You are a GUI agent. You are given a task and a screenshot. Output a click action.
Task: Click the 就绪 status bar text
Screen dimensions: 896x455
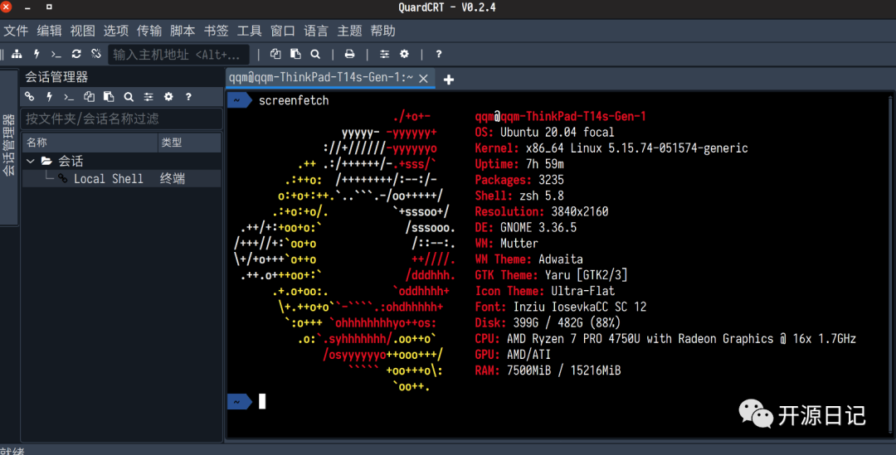pos(12,450)
